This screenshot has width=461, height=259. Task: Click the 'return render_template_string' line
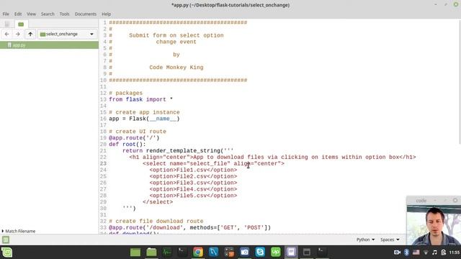178,150
